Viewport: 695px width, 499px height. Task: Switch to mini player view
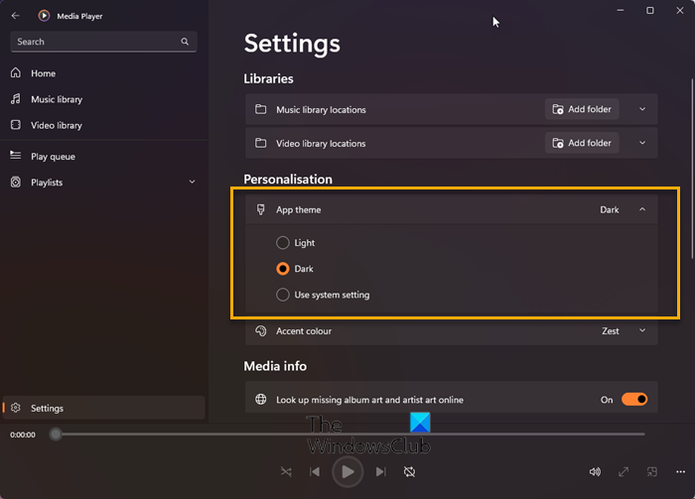652,472
